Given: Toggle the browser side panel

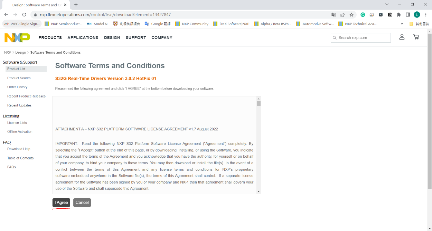Looking at the screenshot, I should coord(408,15).
